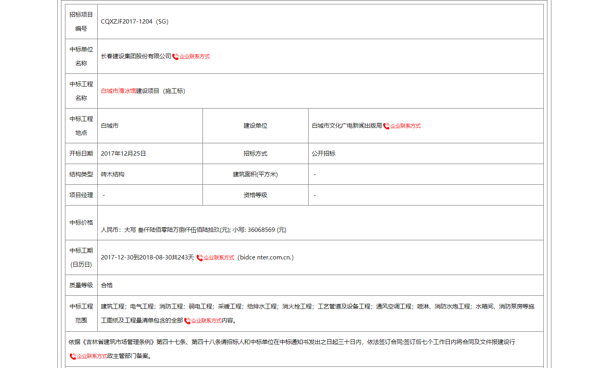Click quality grade 合格
The height and width of the screenshot is (368, 608).
pyautogui.click(x=107, y=285)
